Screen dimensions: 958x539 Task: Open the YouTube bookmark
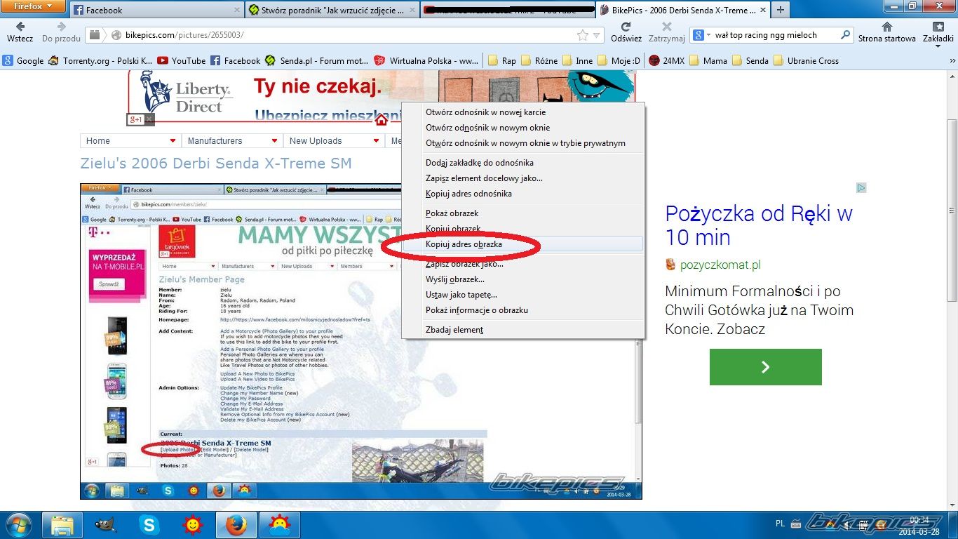click(x=182, y=61)
